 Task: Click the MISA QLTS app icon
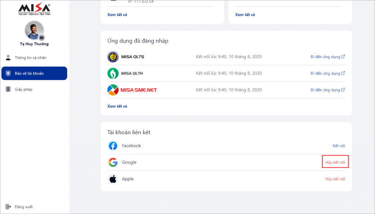click(x=113, y=57)
